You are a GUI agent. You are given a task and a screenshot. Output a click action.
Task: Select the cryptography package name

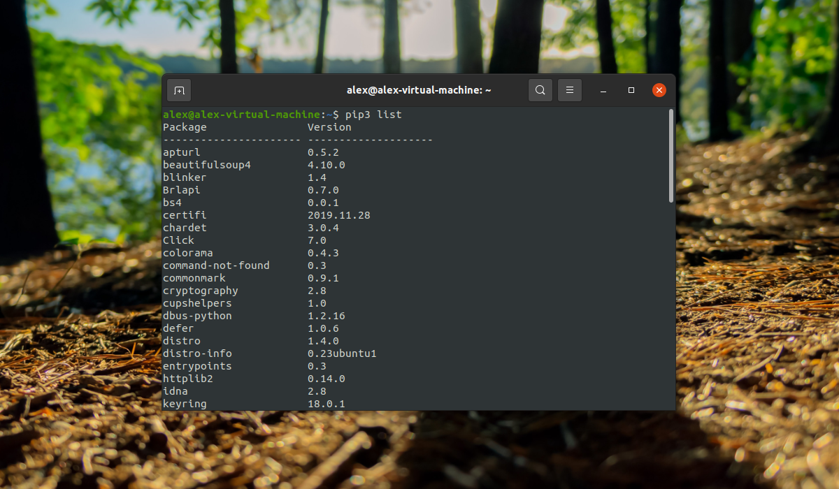[x=201, y=291]
